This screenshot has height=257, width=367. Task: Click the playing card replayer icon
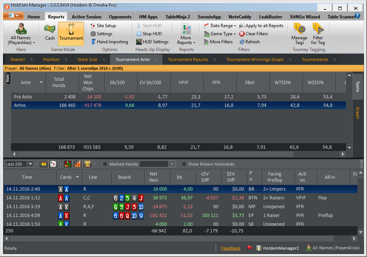[53, 164]
